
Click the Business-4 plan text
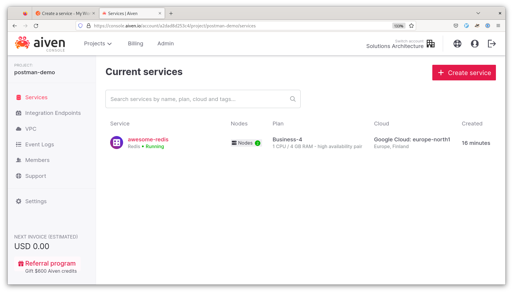coord(287,140)
